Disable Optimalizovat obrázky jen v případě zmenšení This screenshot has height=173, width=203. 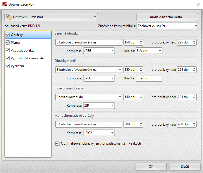point(57,143)
